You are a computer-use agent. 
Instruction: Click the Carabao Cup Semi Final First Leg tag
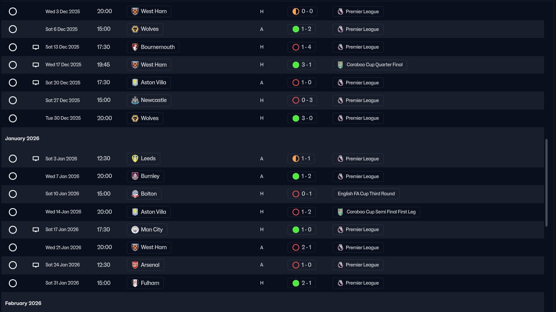click(x=376, y=212)
